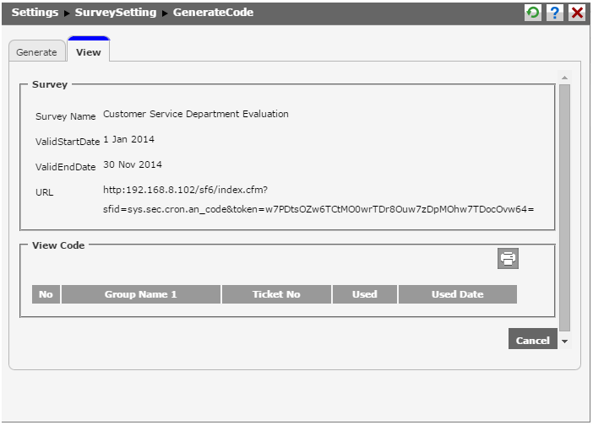Click the Group Name 1 column header
The width and height of the screenshot is (593, 425).
(x=141, y=294)
